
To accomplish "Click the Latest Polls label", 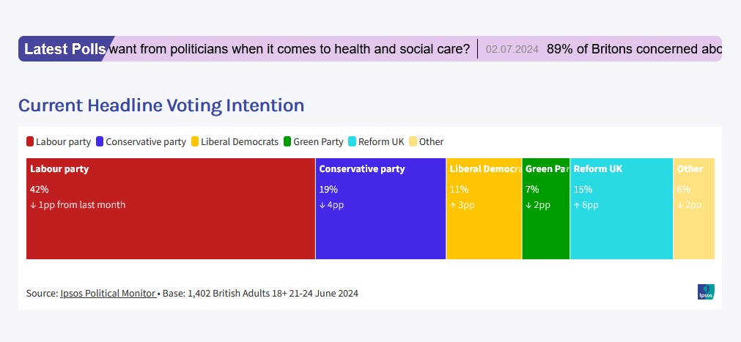I will [64, 49].
